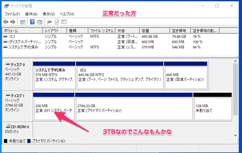
Task: Select the ディスク 0 disk label panel
Action: (17, 75)
